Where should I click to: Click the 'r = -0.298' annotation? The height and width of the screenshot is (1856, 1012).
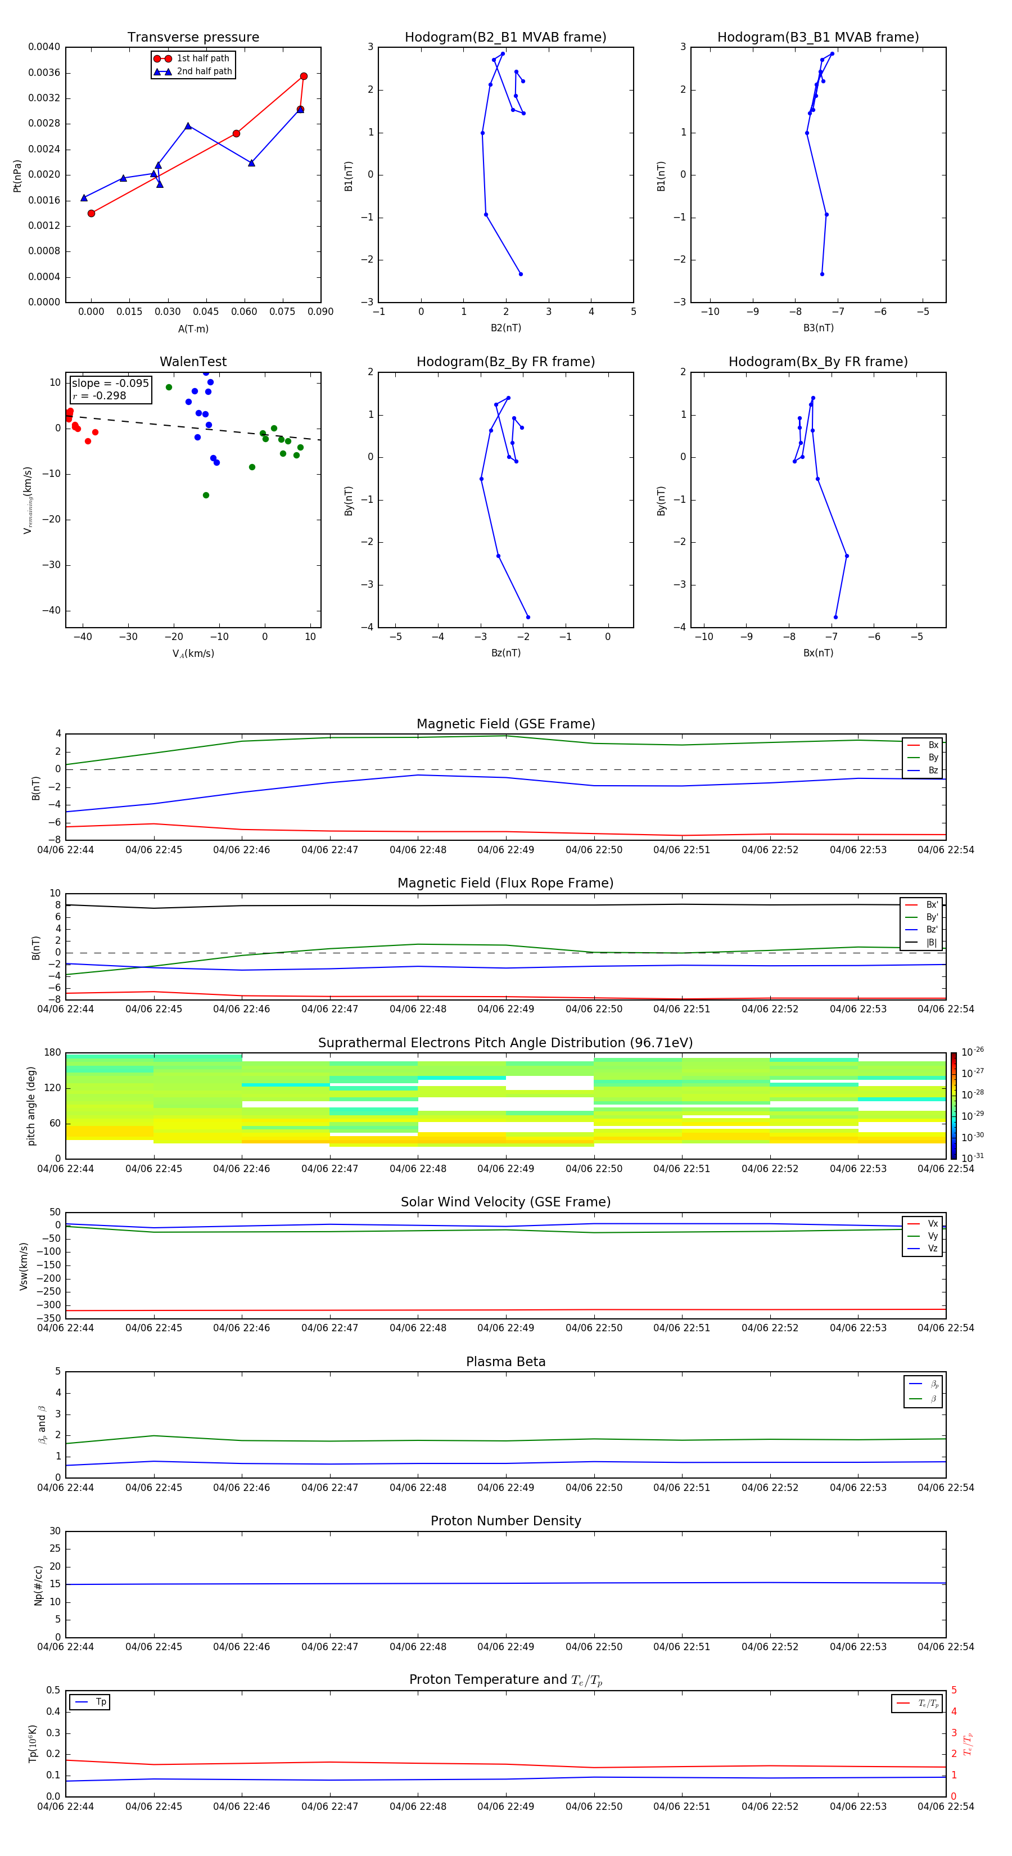tap(100, 395)
